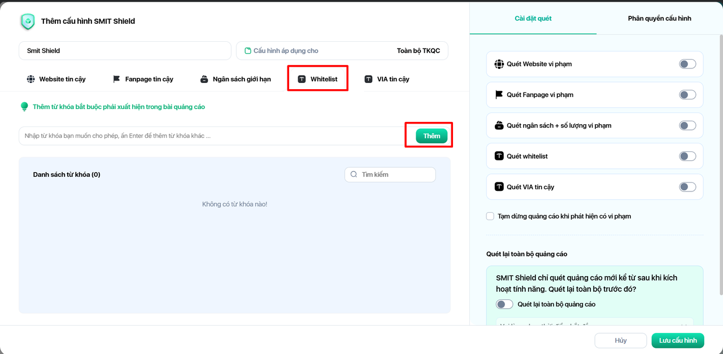723x354 pixels.
Task: Click the T icon beside Quét whitelist
Action: (499, 156)
